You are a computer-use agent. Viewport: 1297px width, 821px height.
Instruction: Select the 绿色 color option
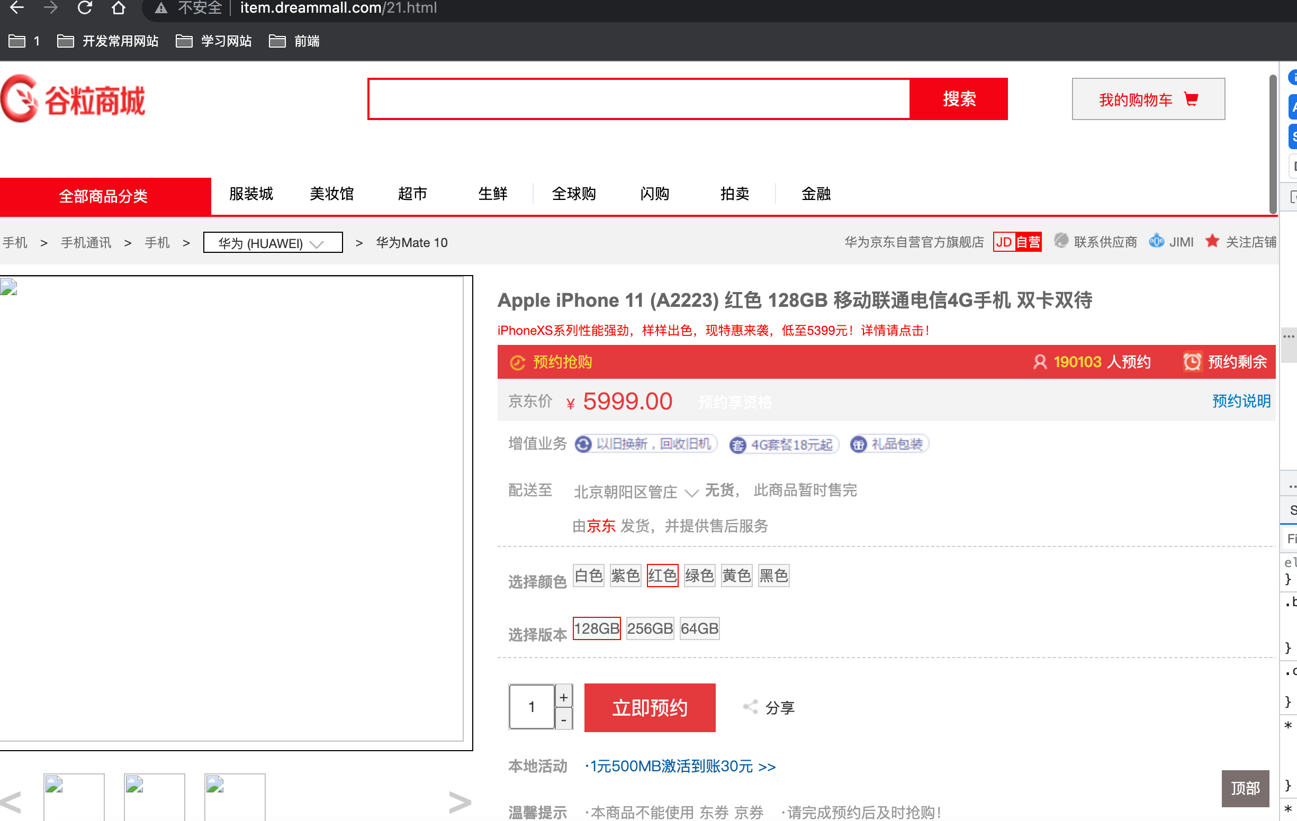coord(699,576)
